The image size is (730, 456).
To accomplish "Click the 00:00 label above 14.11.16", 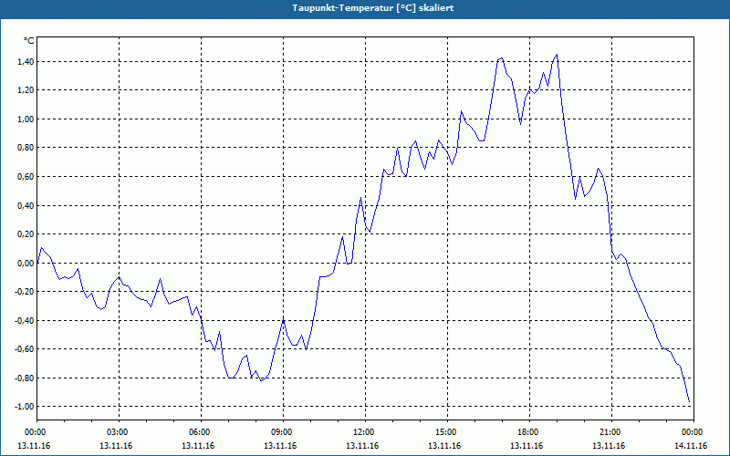I will pos(693,432).
